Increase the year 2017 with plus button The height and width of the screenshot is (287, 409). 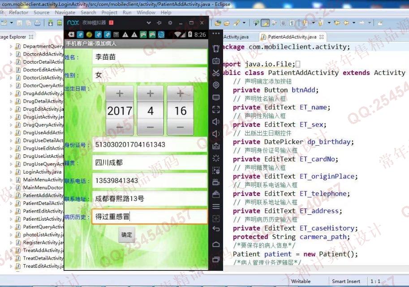click(x=120, y=93)
